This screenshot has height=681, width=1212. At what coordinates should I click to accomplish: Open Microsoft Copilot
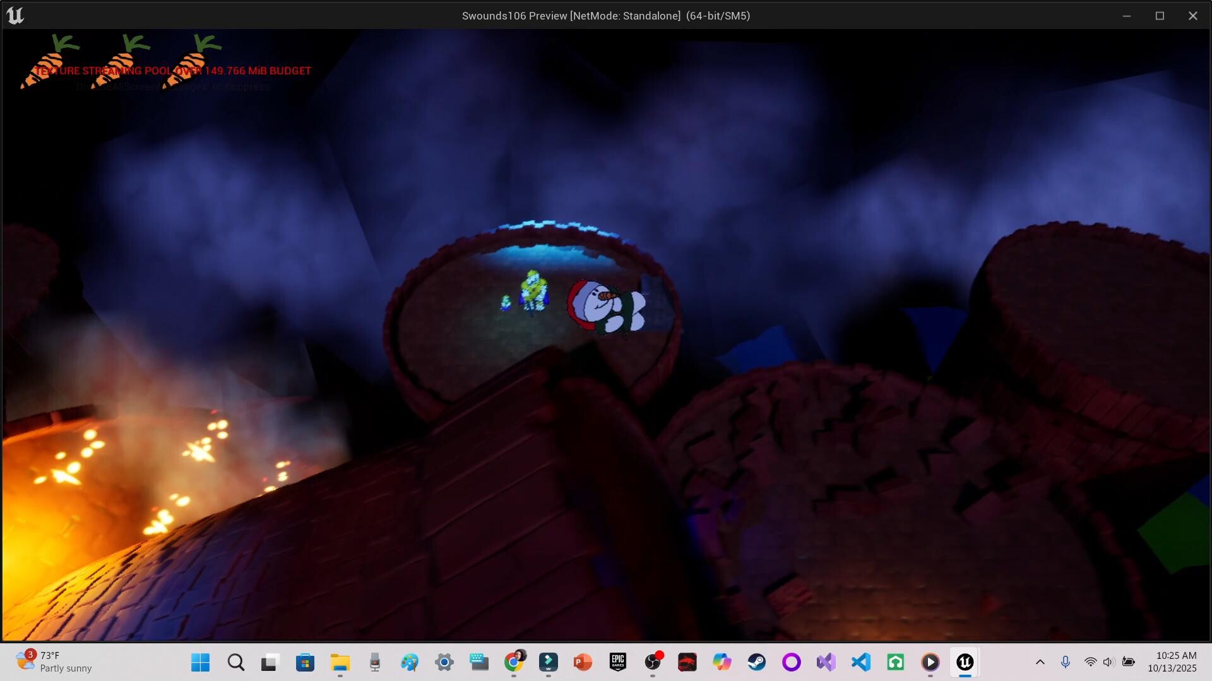click(x=722, y=663)
